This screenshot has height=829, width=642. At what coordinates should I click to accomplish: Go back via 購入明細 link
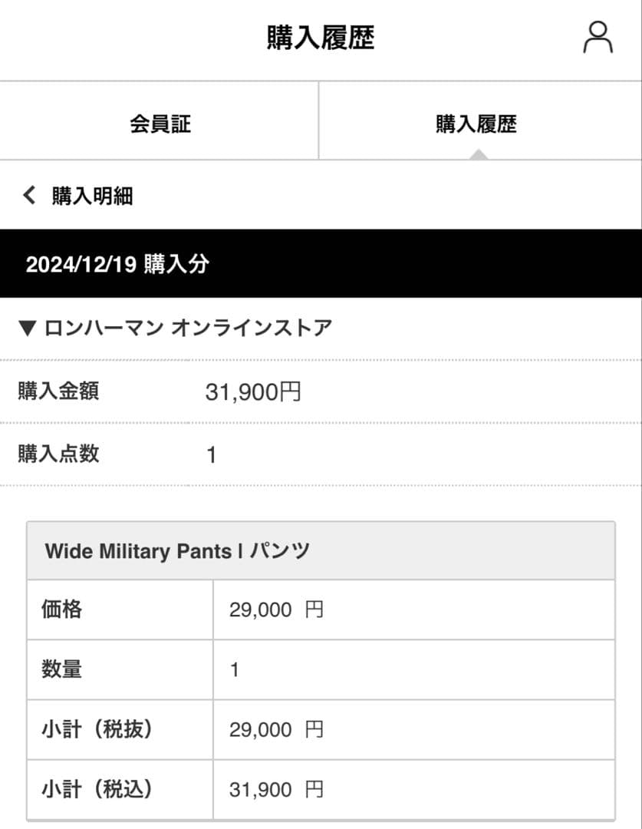tap(92, 196)
